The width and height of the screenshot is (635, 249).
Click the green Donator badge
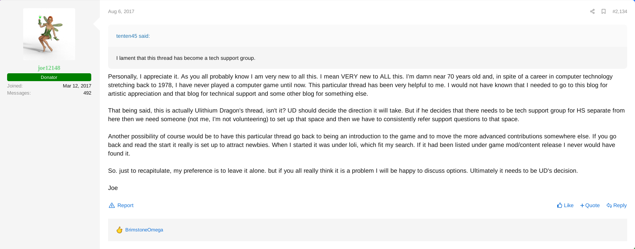point(49,77)
